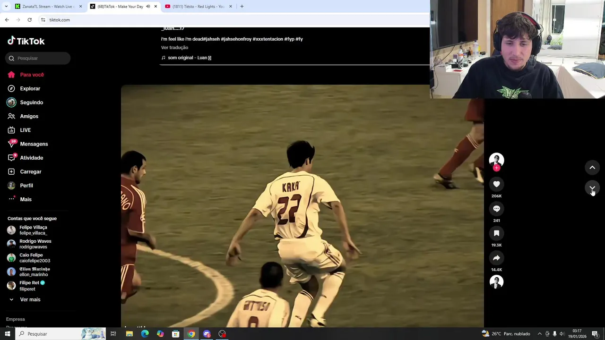
Task: Click the Carregar upload plus icon
Action: [11, 171]
